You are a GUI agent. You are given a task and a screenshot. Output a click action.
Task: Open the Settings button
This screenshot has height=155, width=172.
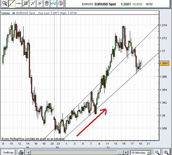[8, 152]
